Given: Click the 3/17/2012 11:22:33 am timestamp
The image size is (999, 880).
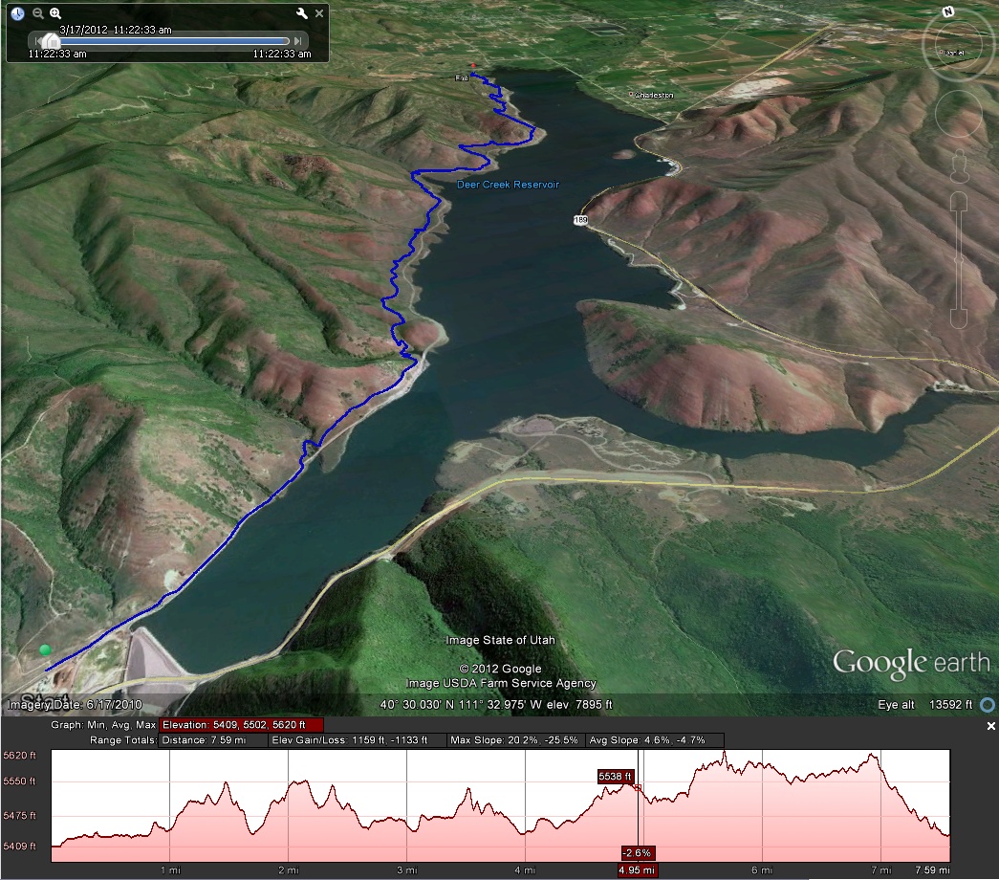Looking at the screenshot, I should [x=116, y=30].
